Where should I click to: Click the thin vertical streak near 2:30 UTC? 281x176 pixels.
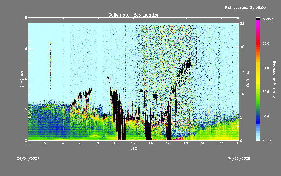51,68
